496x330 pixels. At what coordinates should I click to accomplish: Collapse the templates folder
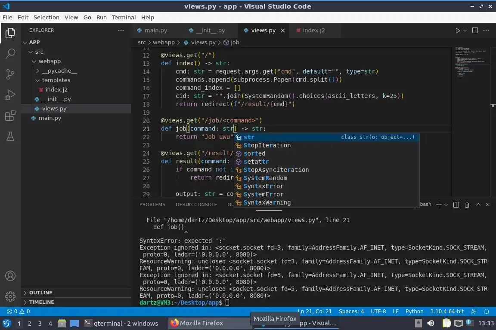[76, 80]
